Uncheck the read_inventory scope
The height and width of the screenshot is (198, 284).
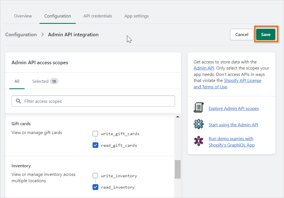(x=95, y=187)
